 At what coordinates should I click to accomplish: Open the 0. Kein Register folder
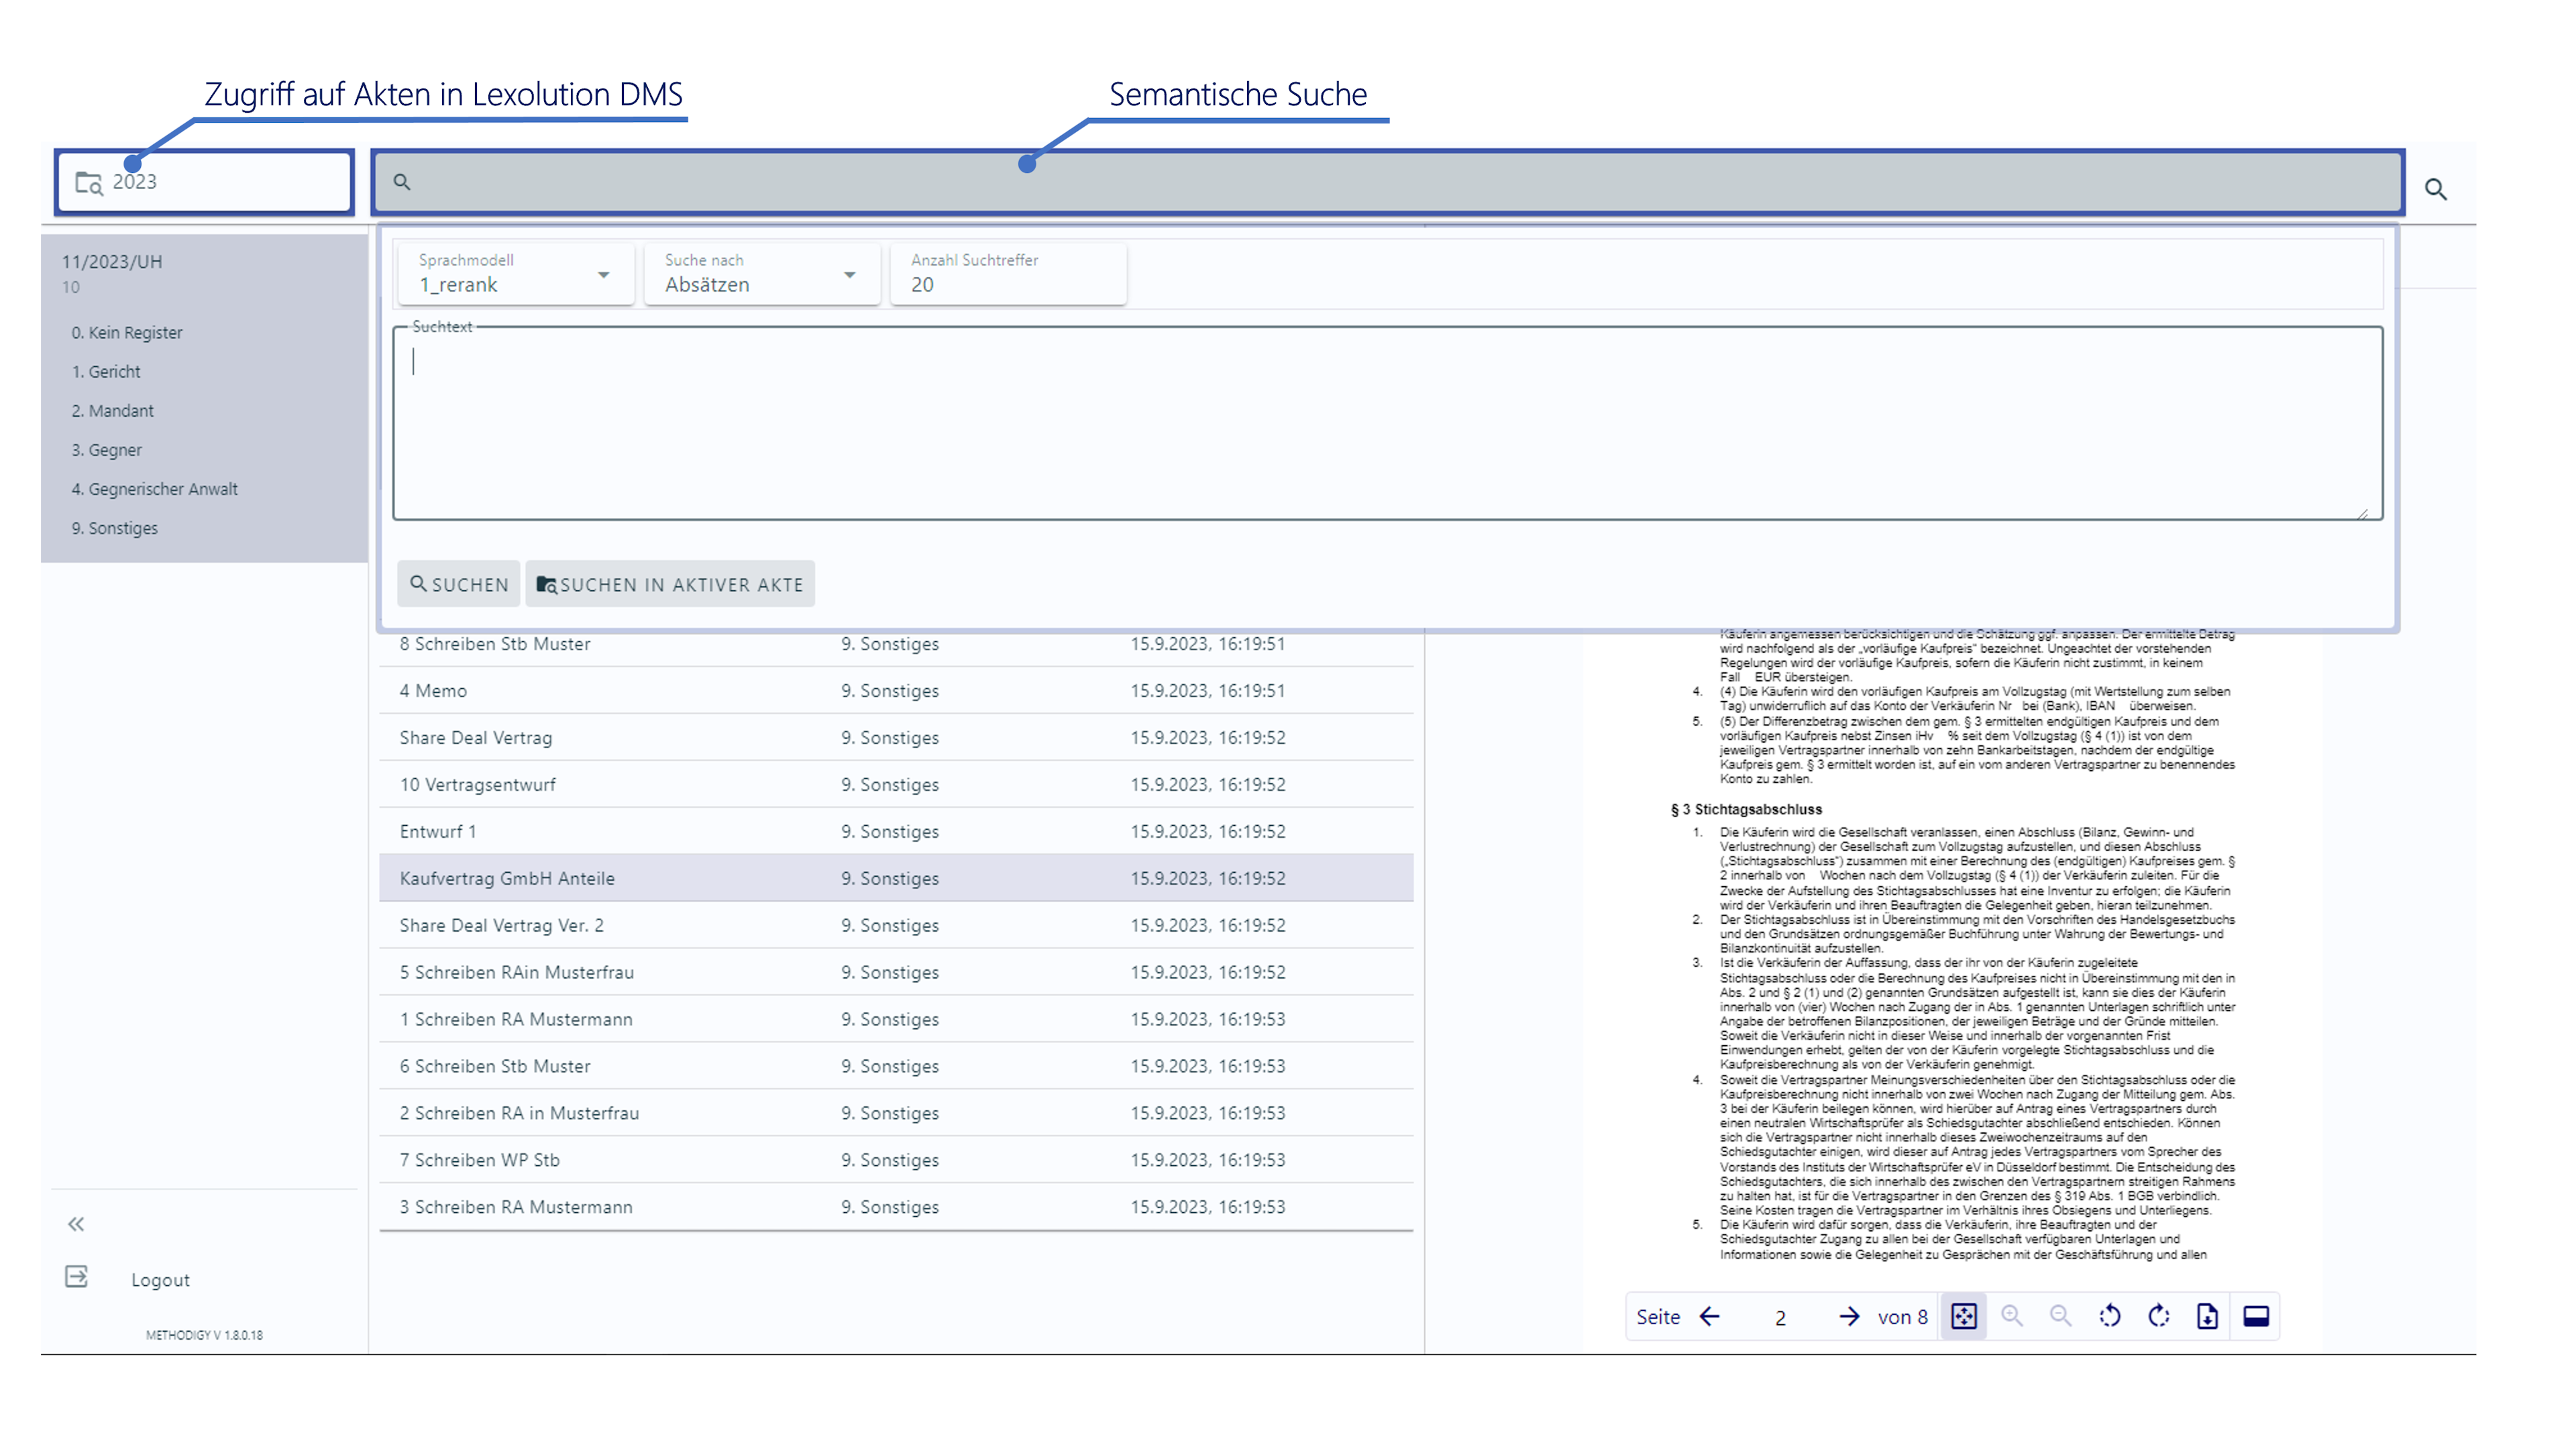(127, 333)
